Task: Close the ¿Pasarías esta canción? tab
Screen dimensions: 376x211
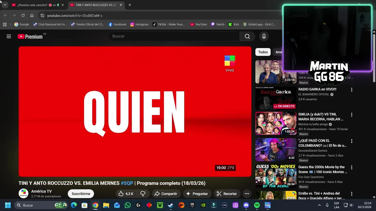Action: point(63,5)
